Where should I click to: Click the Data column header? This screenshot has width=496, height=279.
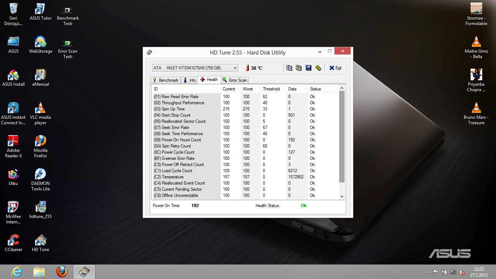tap(297, 89)
